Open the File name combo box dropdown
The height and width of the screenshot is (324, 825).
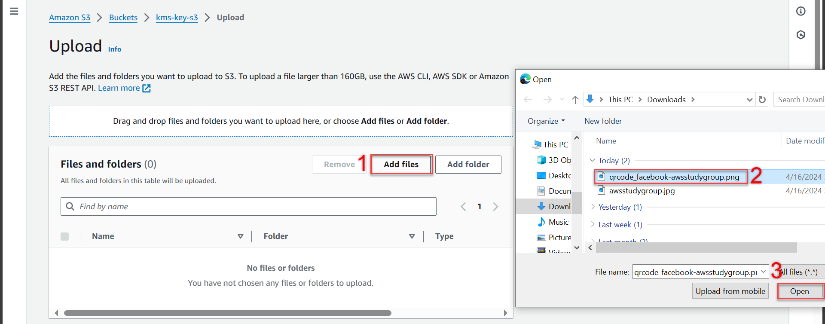(x=763, y=272)
